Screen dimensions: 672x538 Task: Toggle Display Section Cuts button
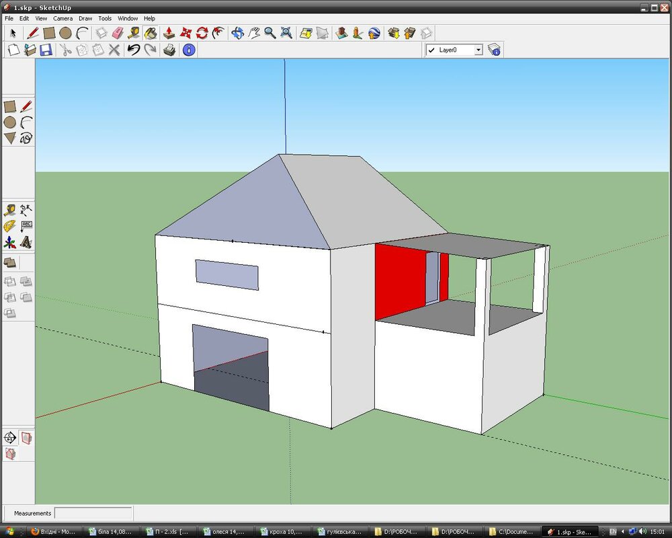[10, 454]
